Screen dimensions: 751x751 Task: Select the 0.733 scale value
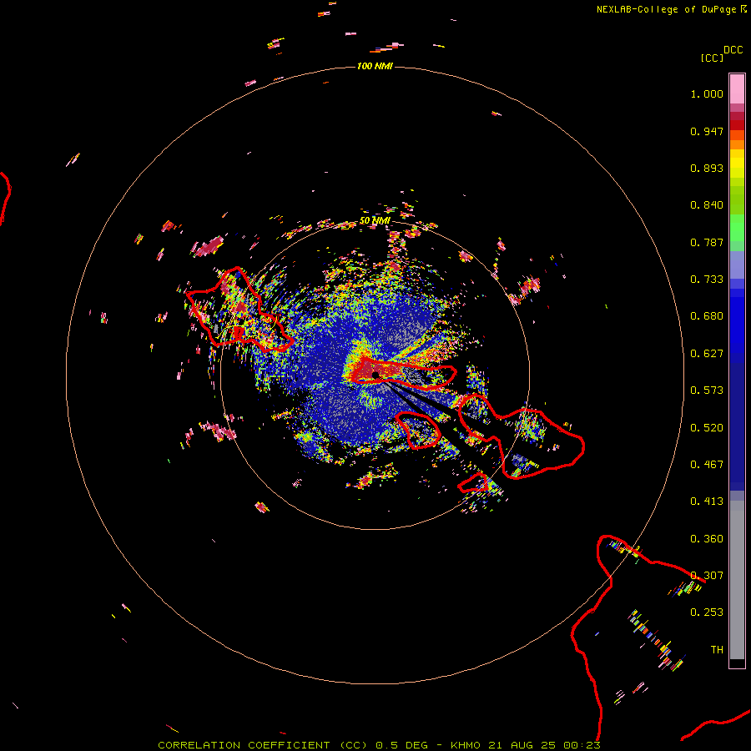coord(707,280)
